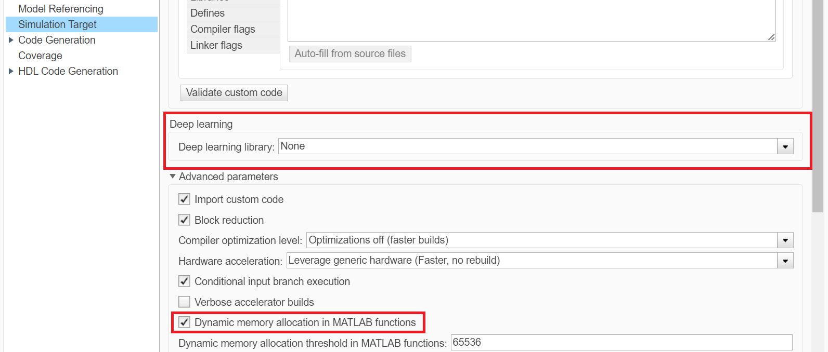
Task: Toggle Dynamic memory allocation in MATLAB functions
Action: [184, 322]
